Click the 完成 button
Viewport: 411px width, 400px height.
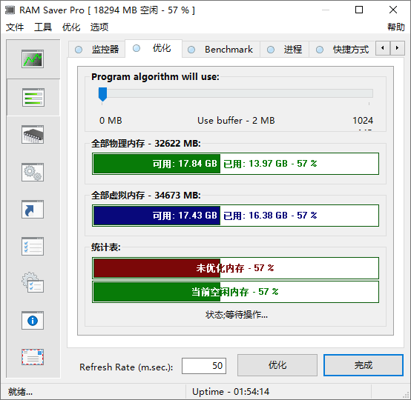tap(364, 365)
